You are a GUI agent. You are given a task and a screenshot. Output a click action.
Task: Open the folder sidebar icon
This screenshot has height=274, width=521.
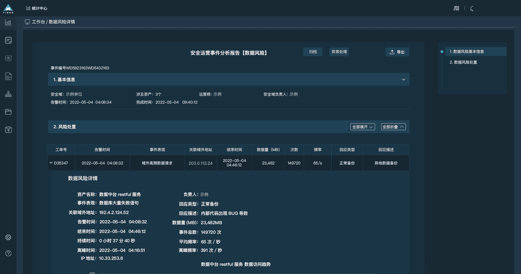pyautogui.click(x=8, y=112)
